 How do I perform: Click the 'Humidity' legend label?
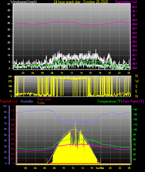[x=27, y=101]
